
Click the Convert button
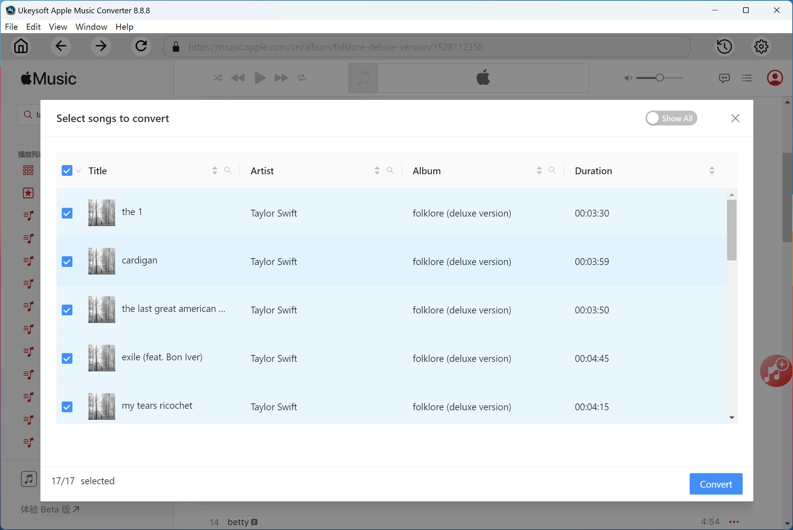click(716, 484)
